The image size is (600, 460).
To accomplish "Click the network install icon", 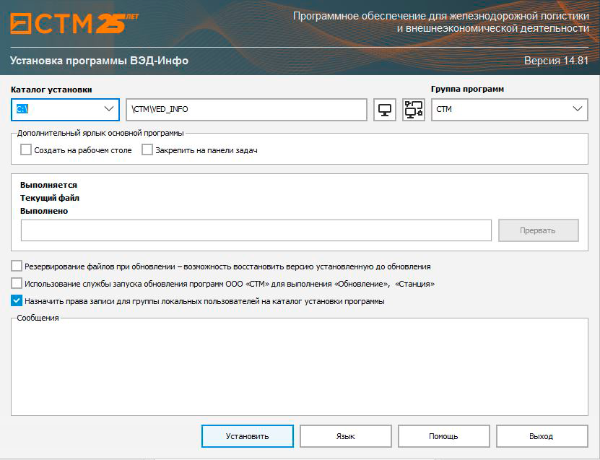I will pos(414,110).
